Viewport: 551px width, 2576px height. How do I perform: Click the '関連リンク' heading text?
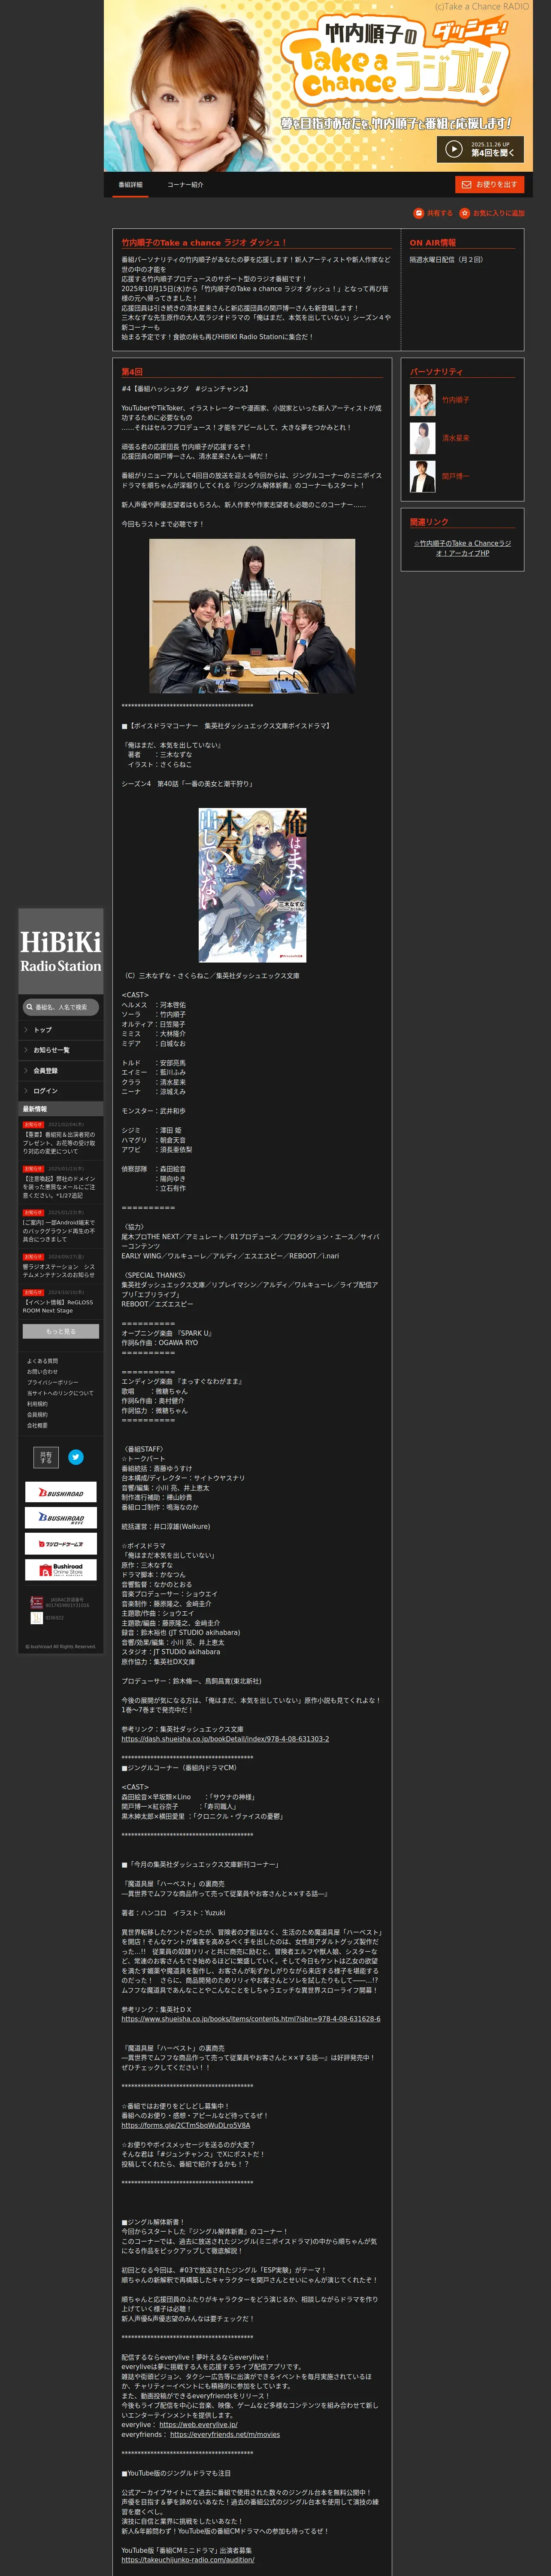coord(429,522)
